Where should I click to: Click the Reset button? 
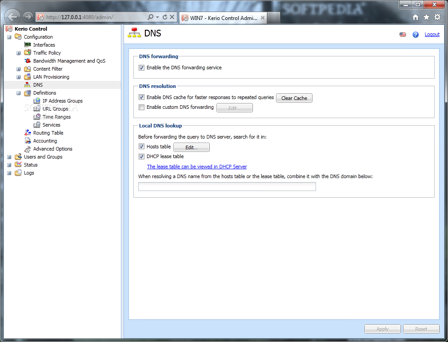coord(421,329)
